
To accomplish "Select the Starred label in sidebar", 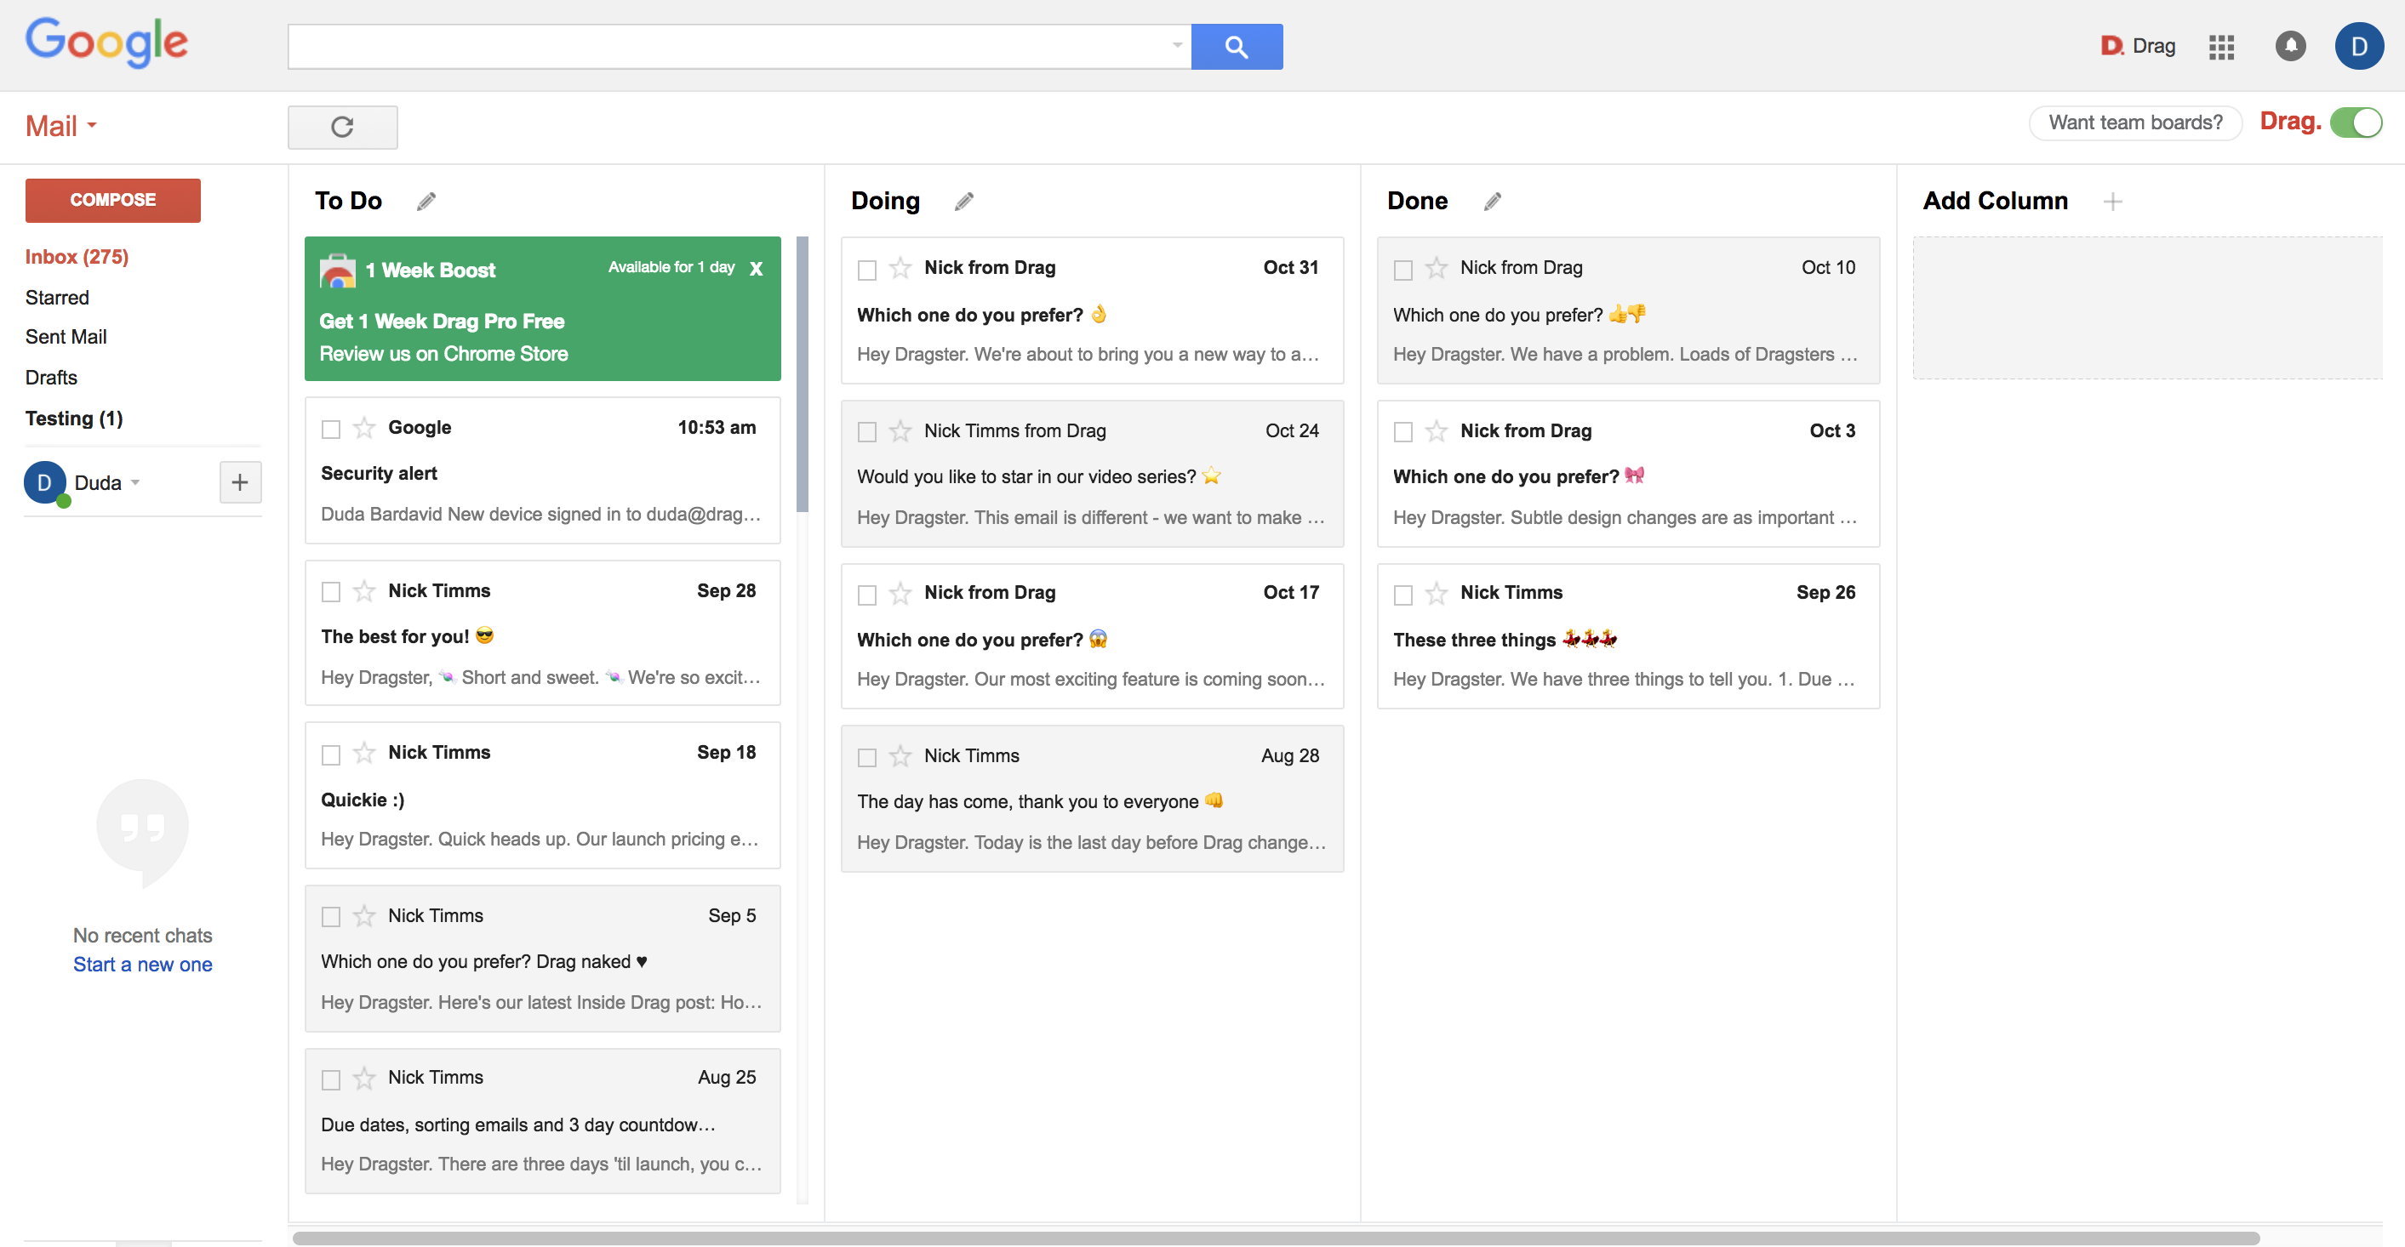I will 57,296.
